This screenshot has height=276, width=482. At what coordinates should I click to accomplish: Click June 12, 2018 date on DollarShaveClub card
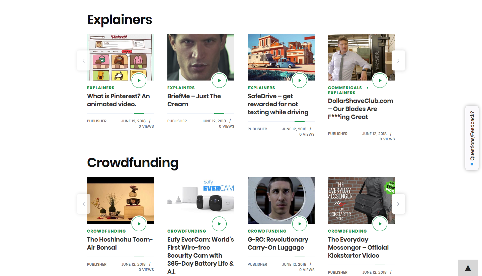375,134
